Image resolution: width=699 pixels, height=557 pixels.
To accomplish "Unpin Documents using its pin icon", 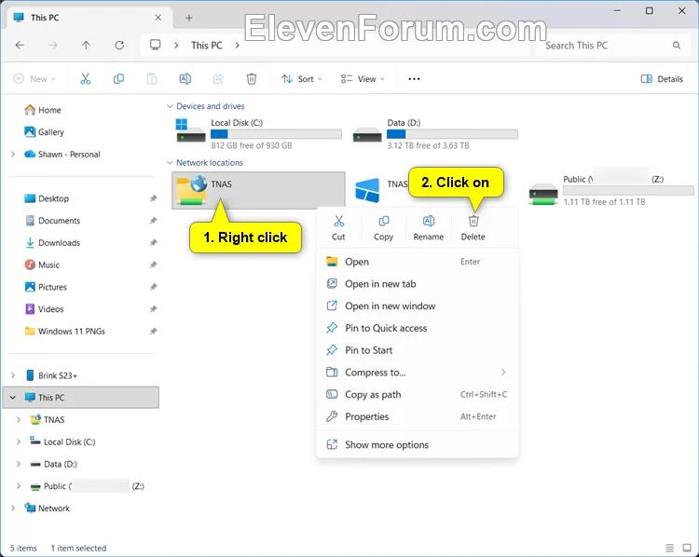I will [154, 221].
